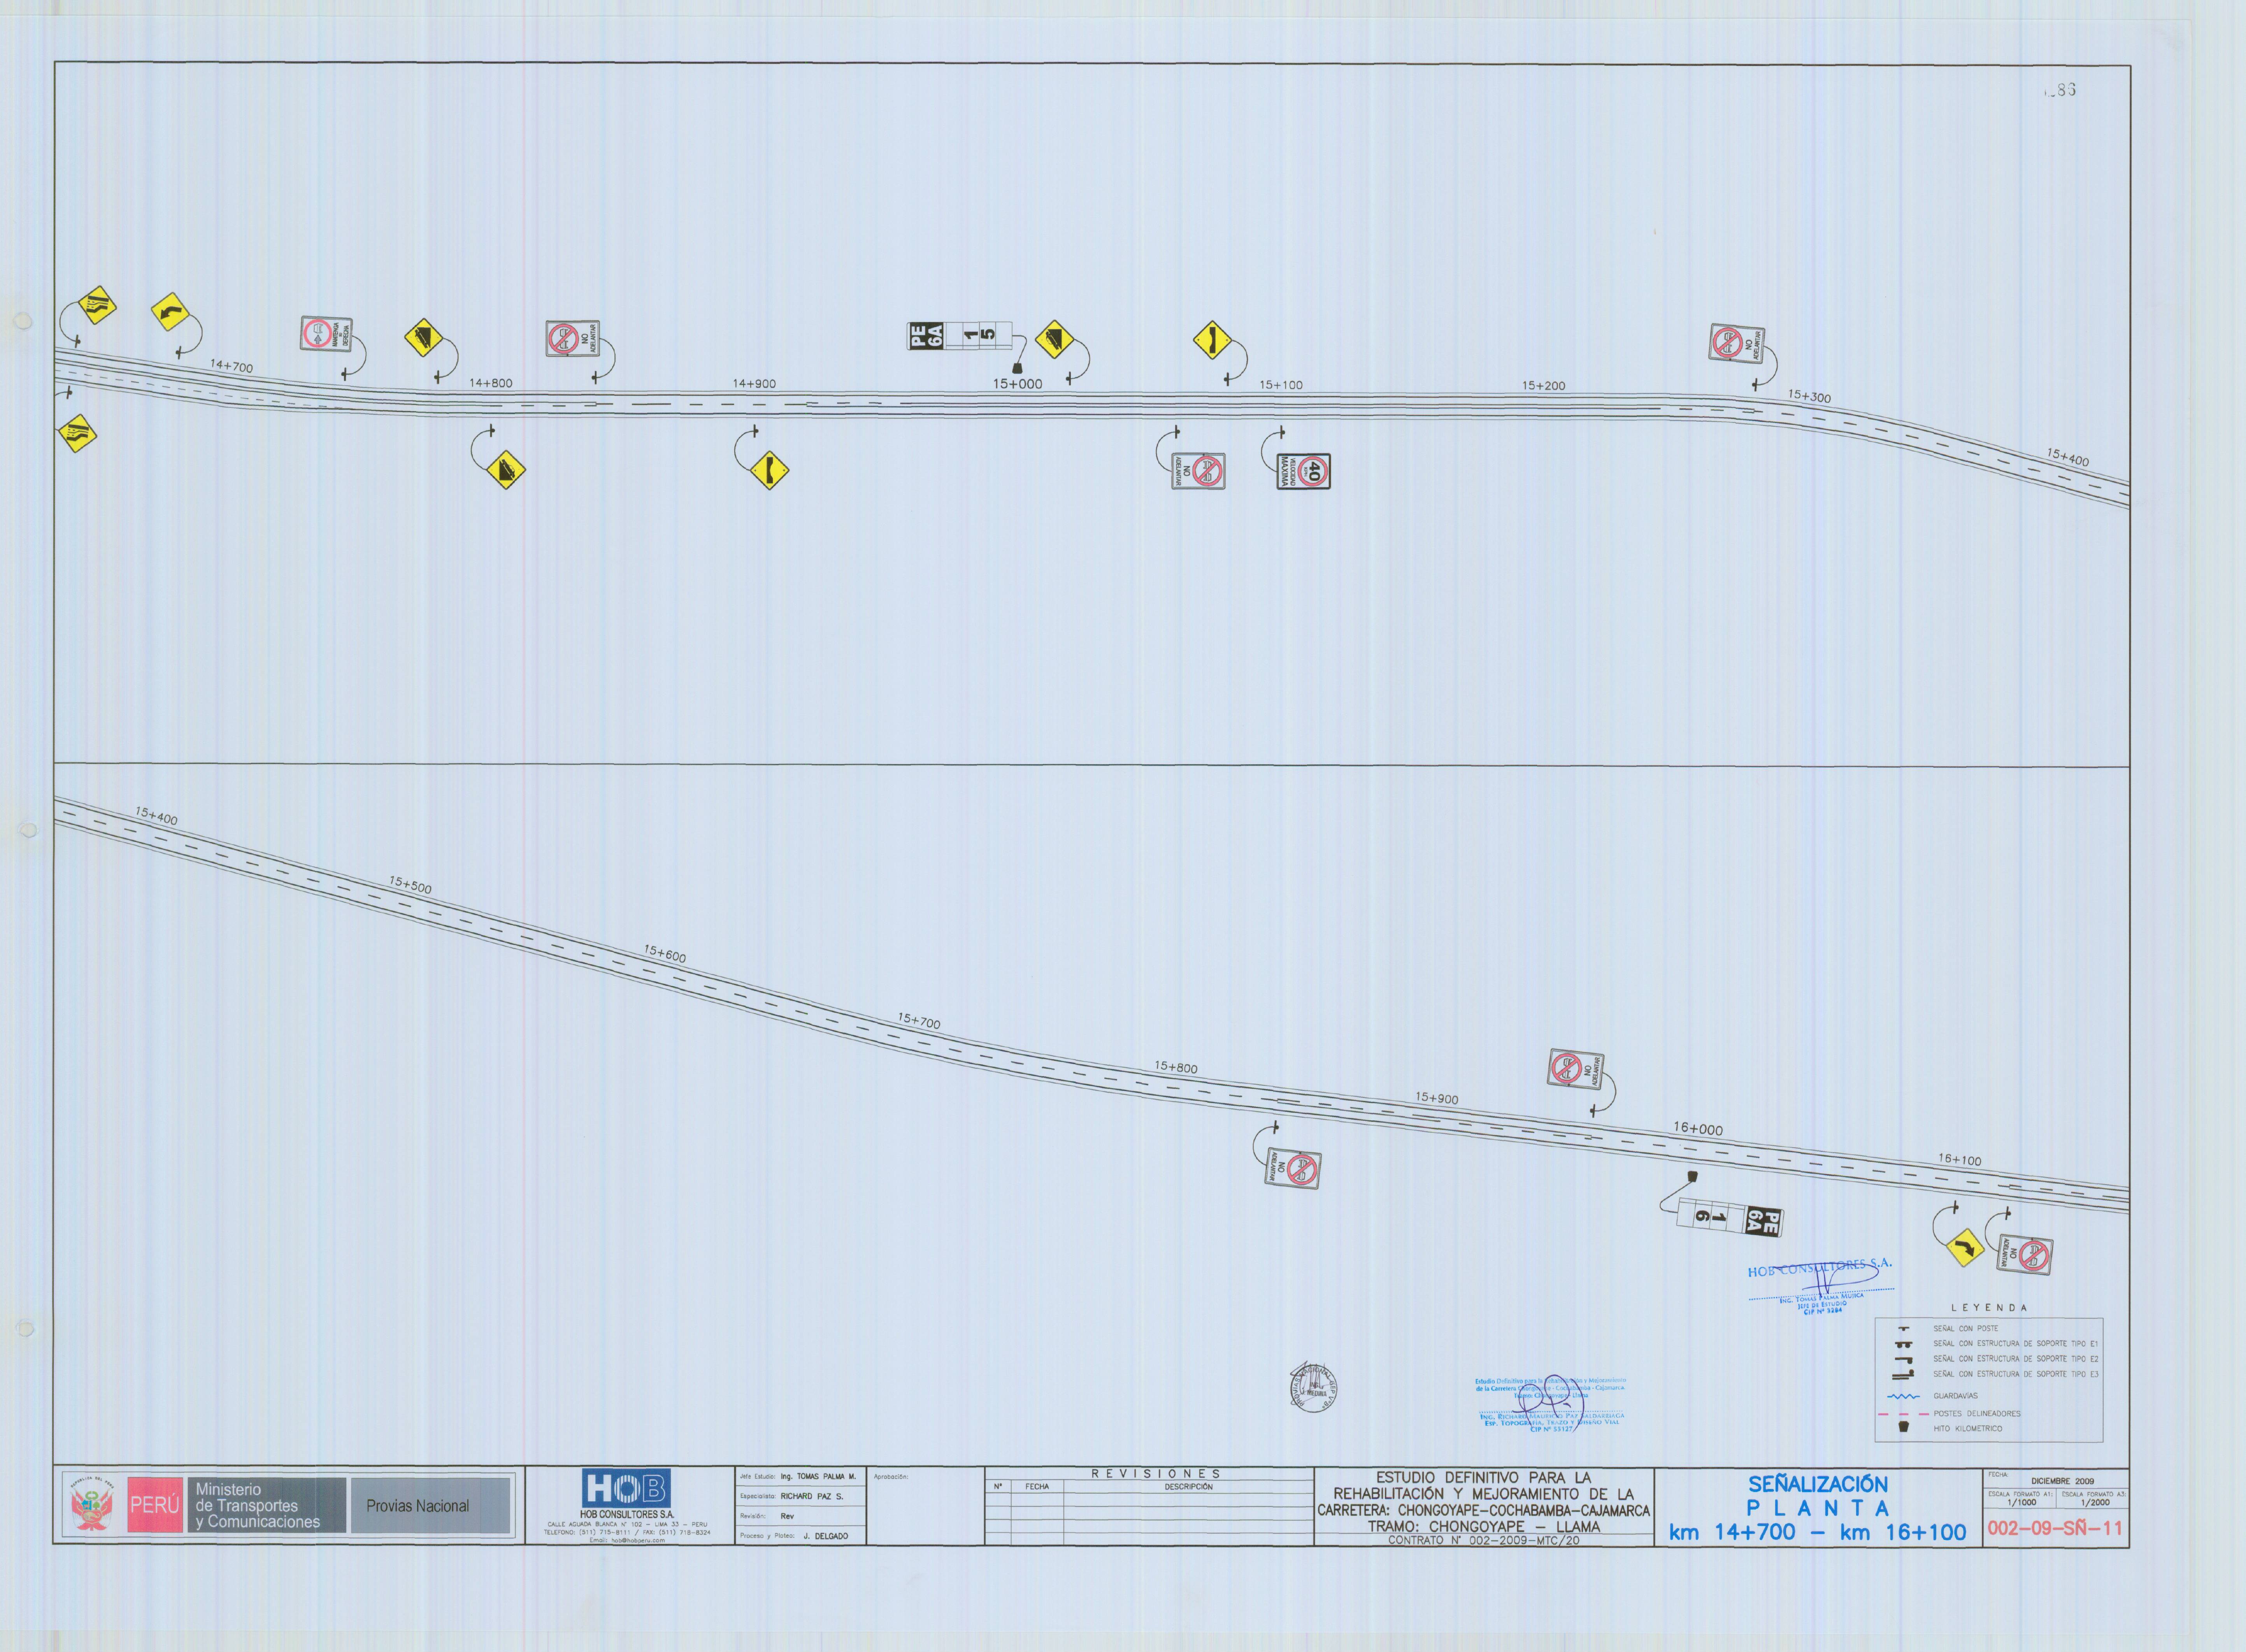Click the '15+100' station label above the road

(x=1281, y=385)
